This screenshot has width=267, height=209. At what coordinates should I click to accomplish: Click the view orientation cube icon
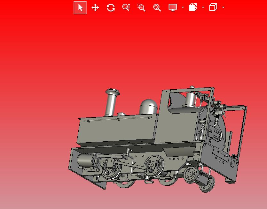213,7
